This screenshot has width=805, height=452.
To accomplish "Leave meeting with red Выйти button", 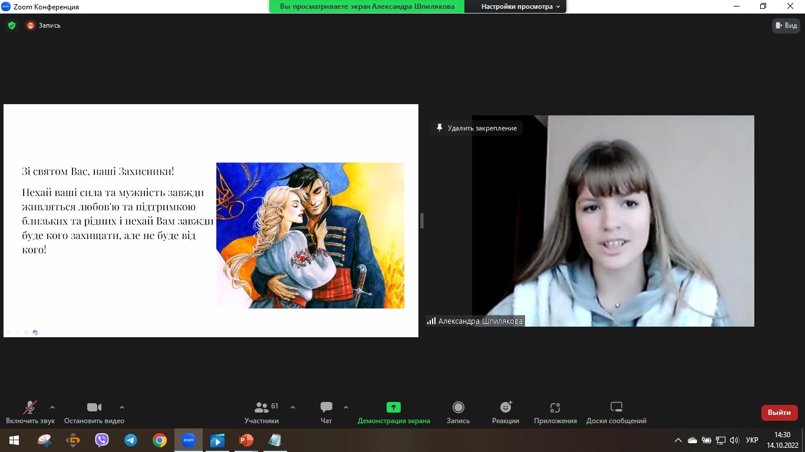I will tap(779, 413).
